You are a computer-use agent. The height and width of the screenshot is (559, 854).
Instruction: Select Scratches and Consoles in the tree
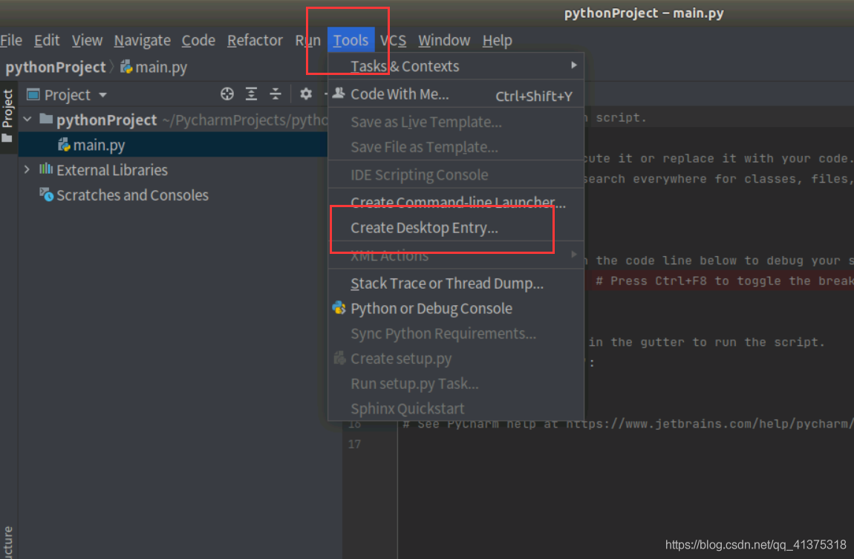click(x=132, y=195)
